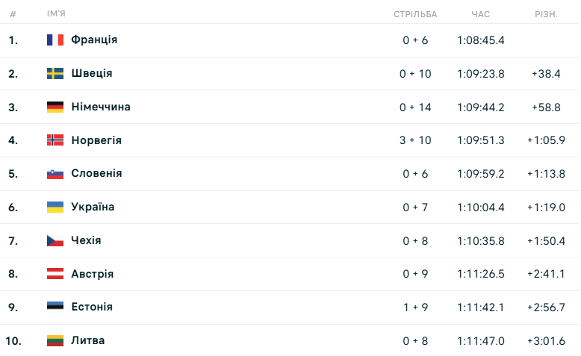
Task: Click the Norway flag icon
Action: (x=55, y=140)
